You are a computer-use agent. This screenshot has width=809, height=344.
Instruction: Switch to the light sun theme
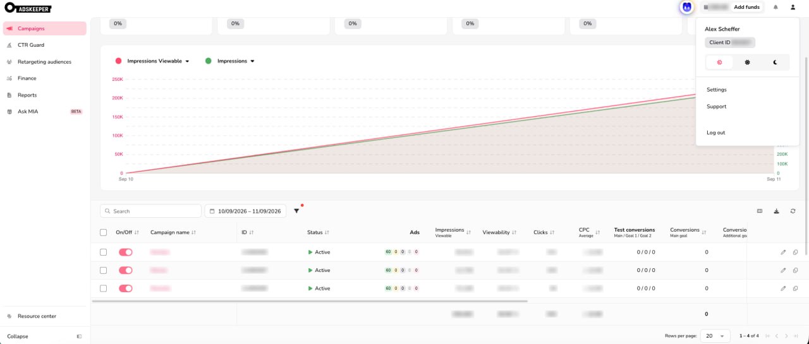[747, 62]
